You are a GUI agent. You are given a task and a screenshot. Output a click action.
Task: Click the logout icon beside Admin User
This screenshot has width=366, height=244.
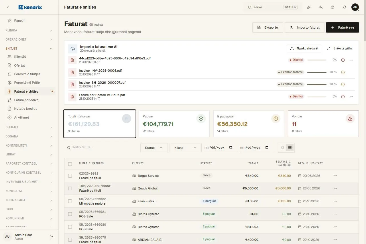[51, 237]
